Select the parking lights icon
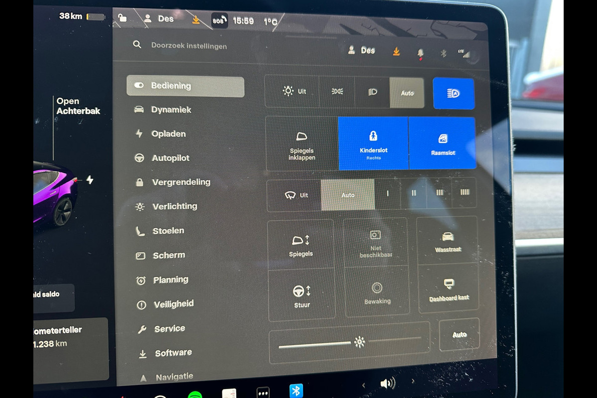This screenshot has width=597, height=398. 337,92
